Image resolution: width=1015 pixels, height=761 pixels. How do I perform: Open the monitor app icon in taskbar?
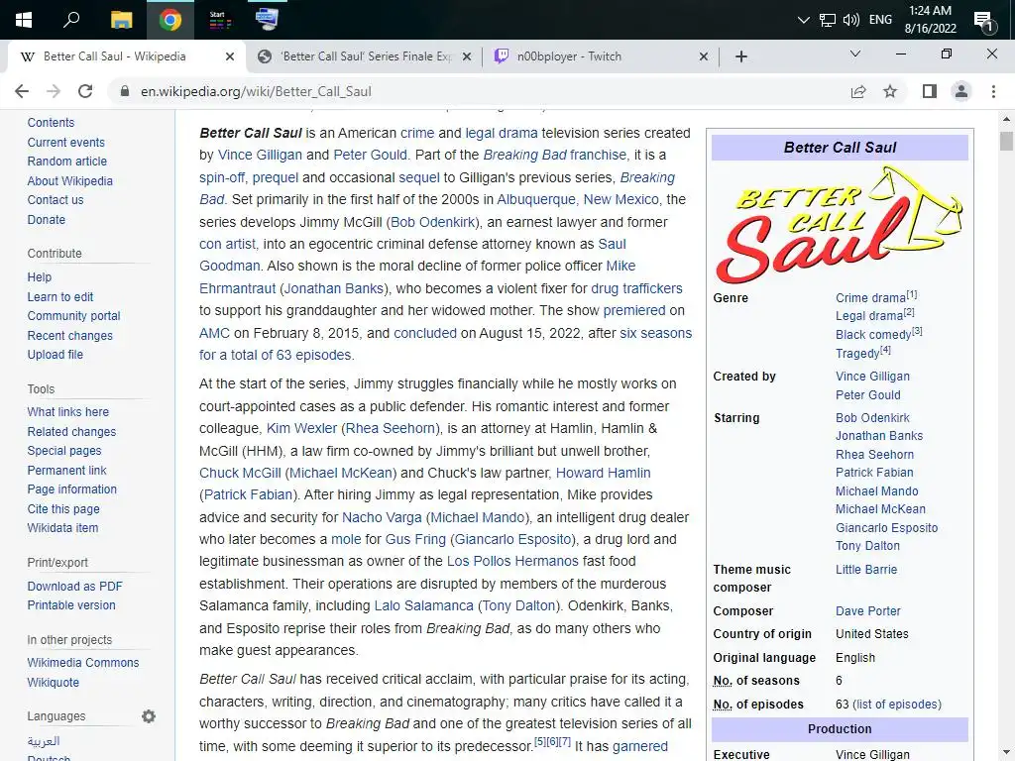tap(267, 20)
